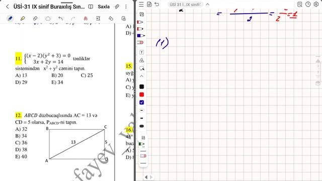Select the pink eraser in the vertical toolbar
This screenshot has height=181, width=322.
(140, 42)
